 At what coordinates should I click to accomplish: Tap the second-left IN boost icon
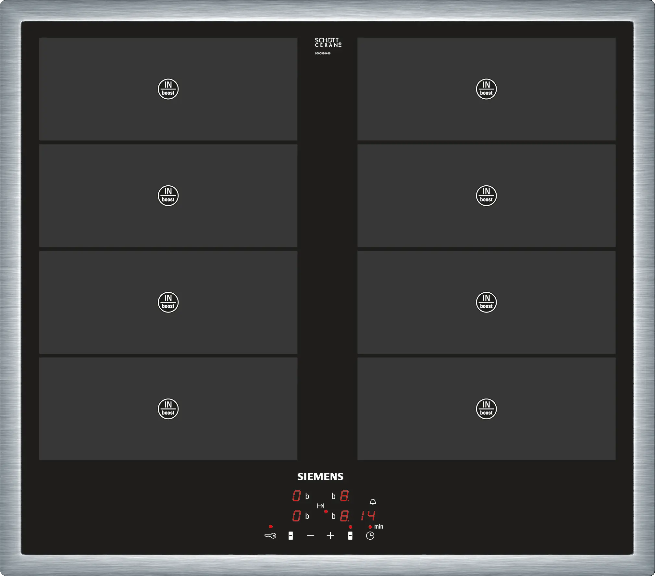coord(168,196)
